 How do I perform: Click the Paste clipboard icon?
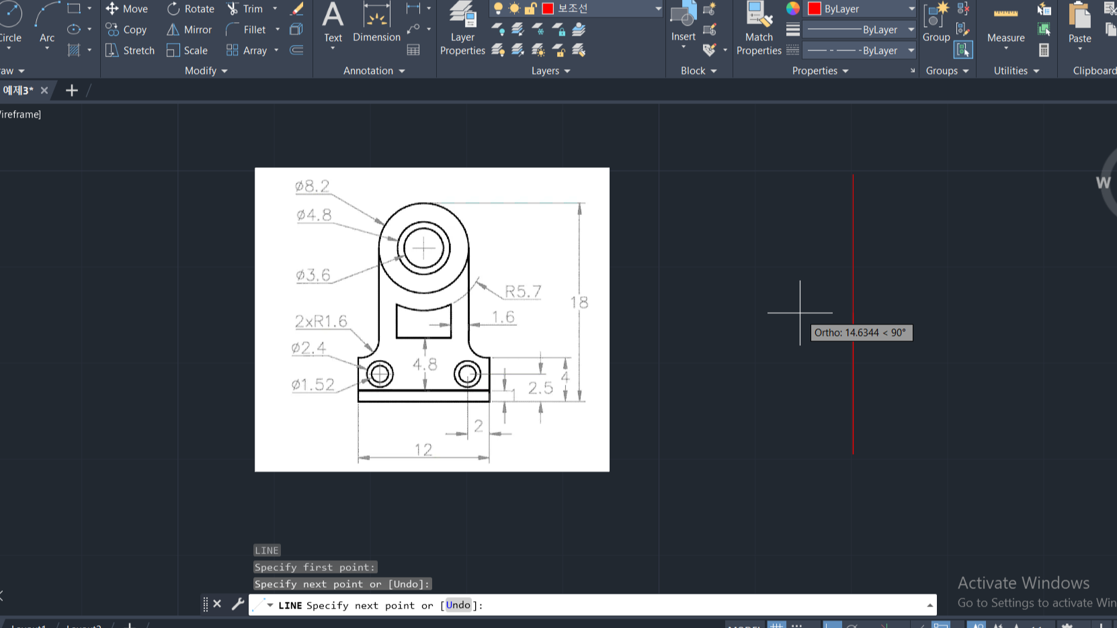[x=1080, y=24]
